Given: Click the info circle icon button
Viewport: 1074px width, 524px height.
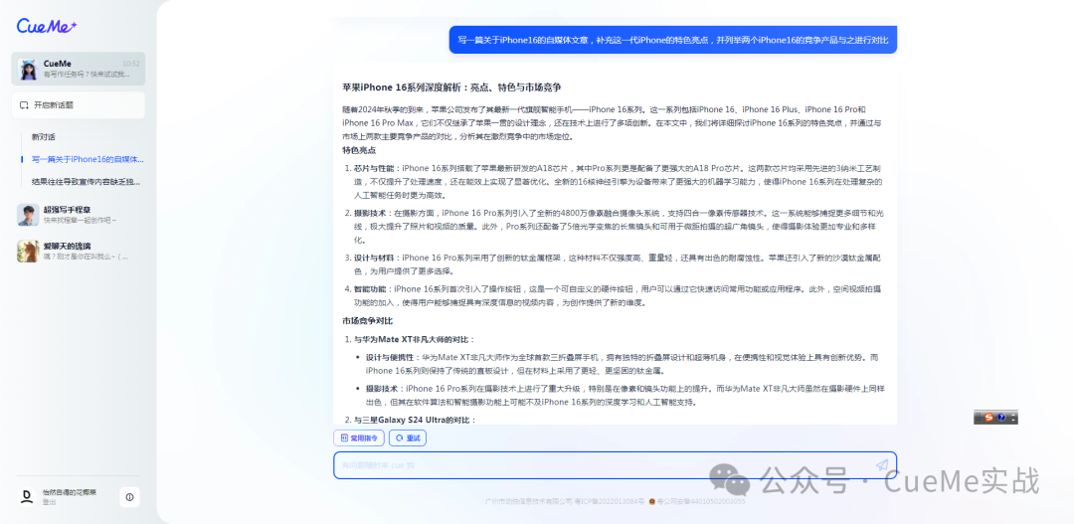Looking at the screenshot, I should pos(129,497).
